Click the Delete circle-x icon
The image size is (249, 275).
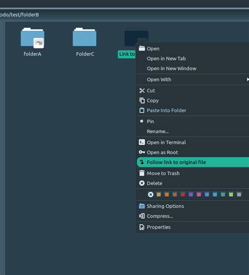point(142,183)
